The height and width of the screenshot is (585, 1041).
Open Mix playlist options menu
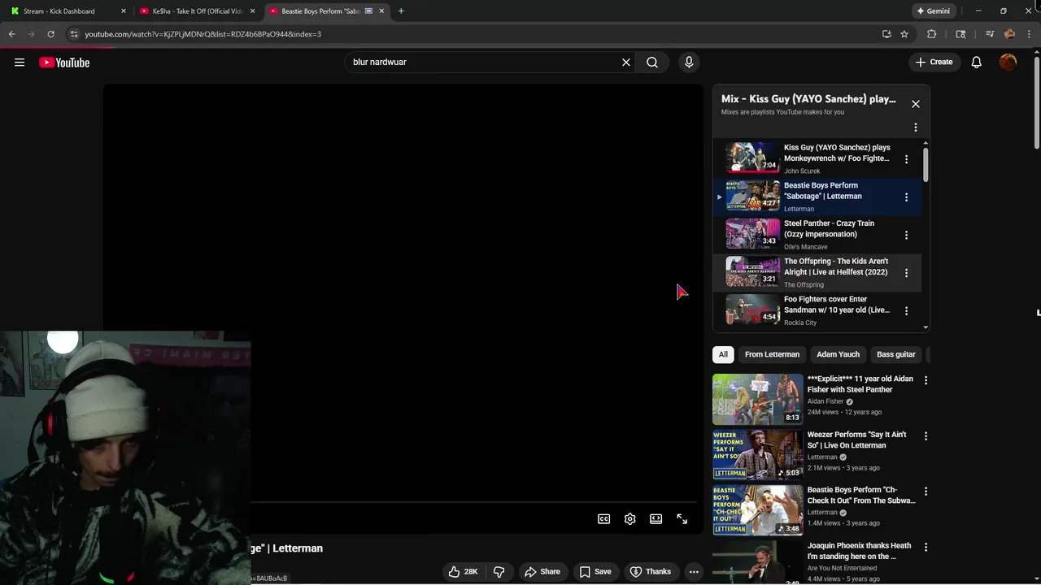tap(916, 128)
